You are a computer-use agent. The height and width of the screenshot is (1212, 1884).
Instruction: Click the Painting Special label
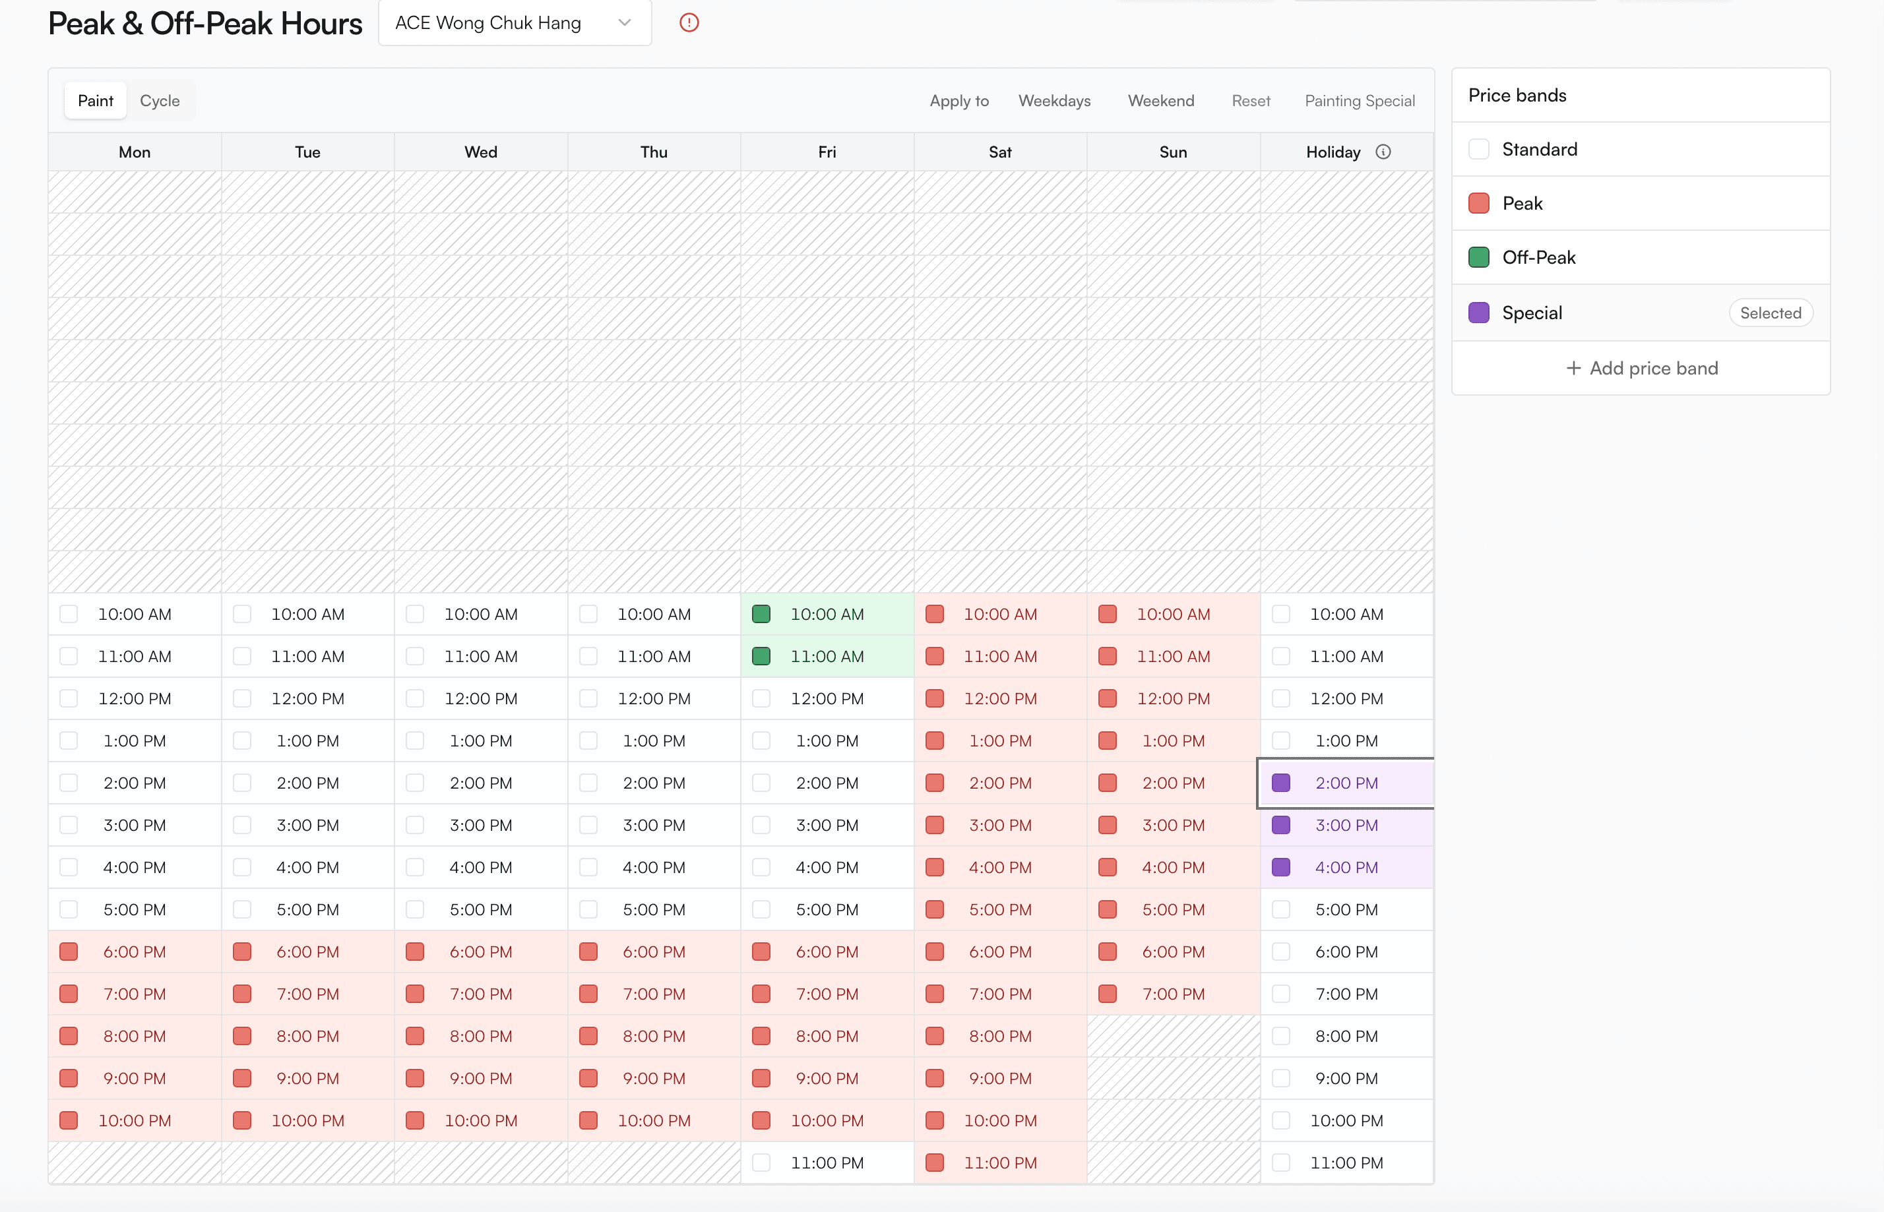click(x=1360, y=101)
